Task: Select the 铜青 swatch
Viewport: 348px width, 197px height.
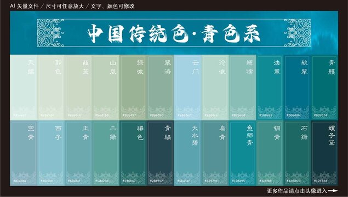Action: [270, 153]
